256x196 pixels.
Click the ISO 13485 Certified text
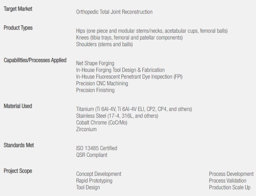click(97, 148)
